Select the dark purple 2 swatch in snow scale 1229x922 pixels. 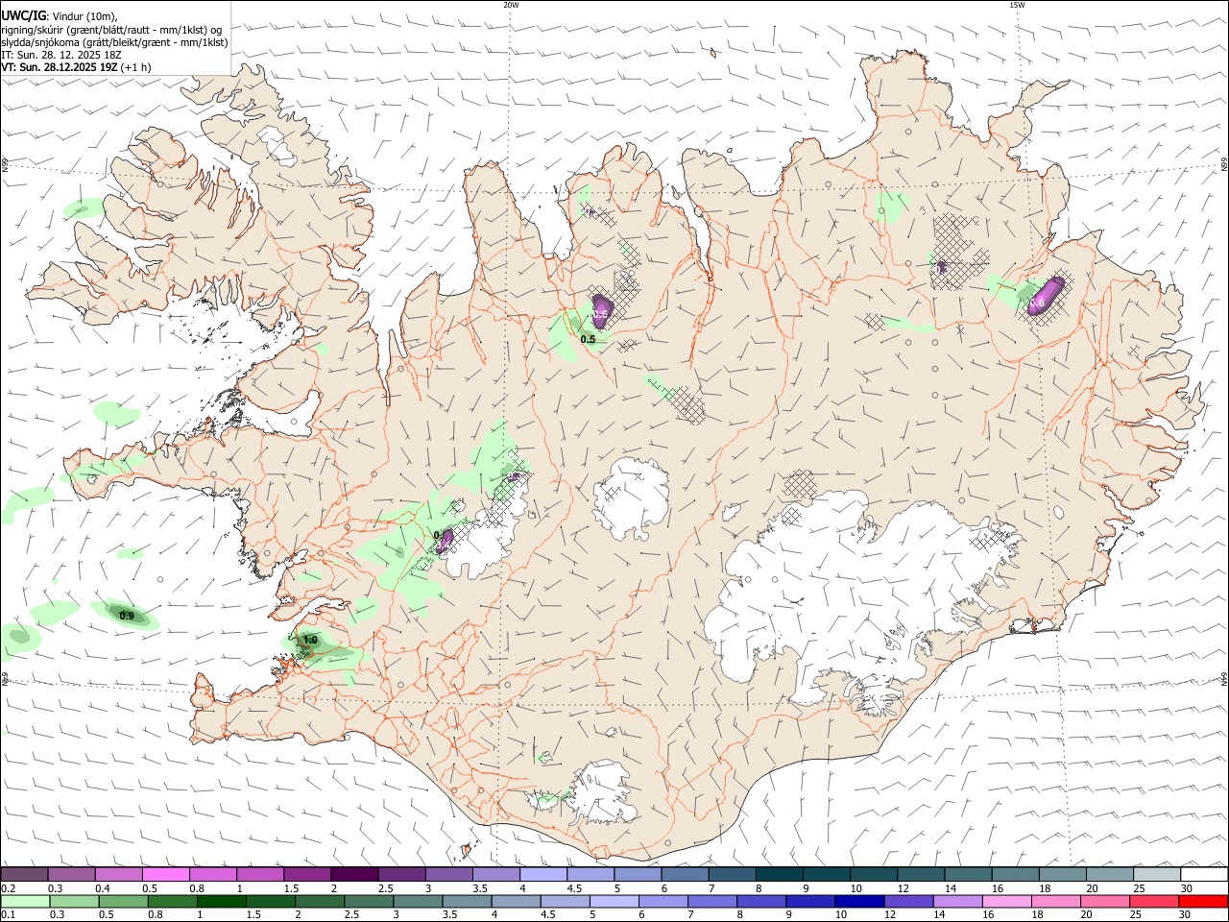[x=354, y=875]
